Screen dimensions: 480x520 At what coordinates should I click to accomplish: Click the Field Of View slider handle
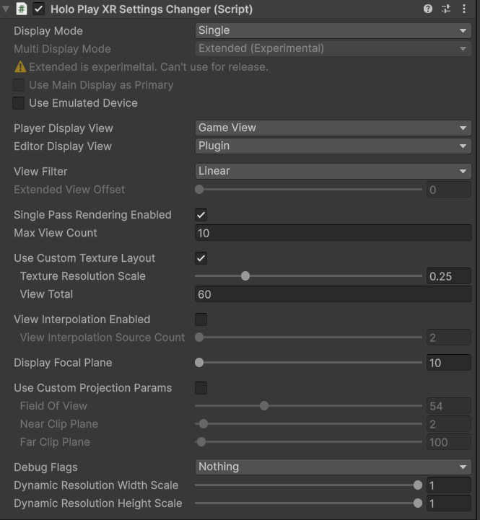pyautogui.click(x=264, y=405)
